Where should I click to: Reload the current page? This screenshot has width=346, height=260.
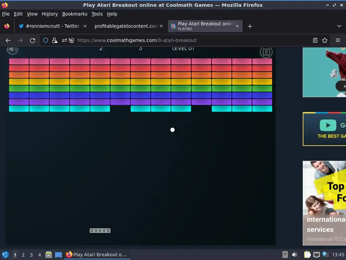[x=32, y=40]
